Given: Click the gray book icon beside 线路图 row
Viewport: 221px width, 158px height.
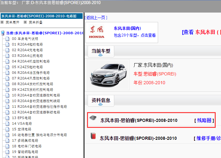Looking at the screenshot, I should pos(93,118).
